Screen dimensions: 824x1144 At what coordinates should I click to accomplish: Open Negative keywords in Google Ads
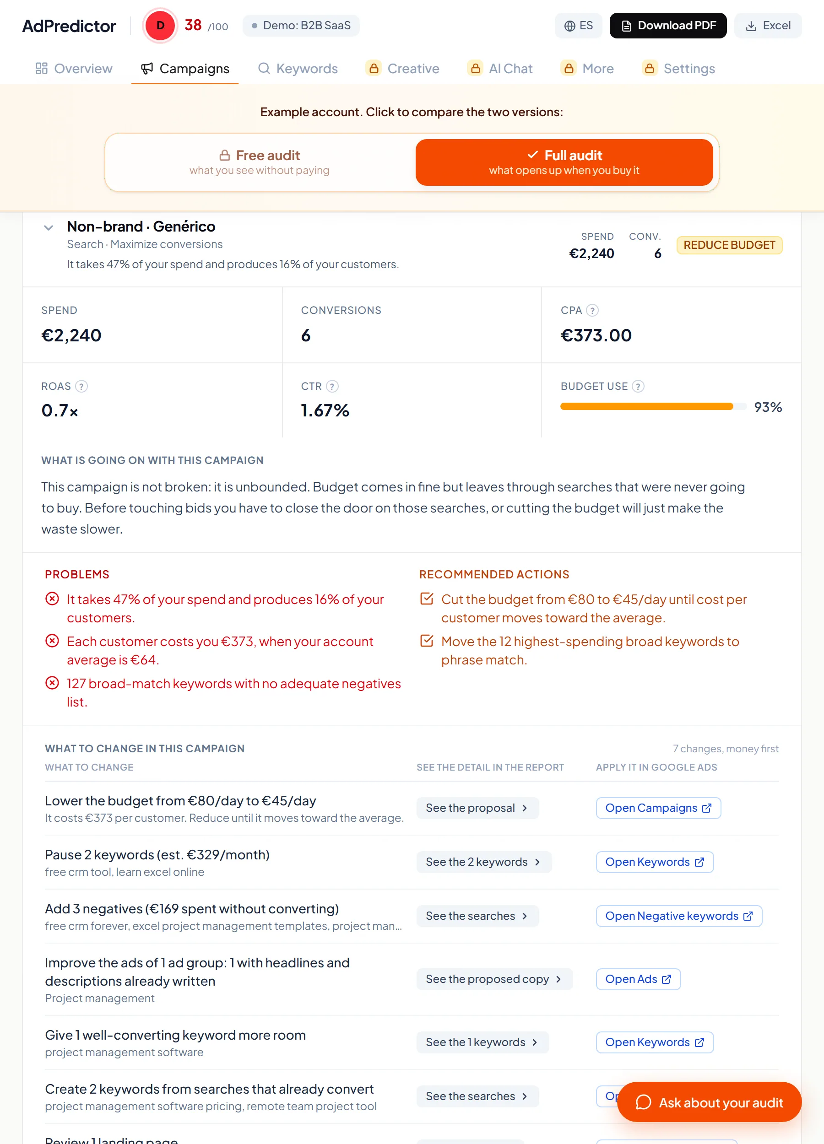(x=679, y=916)
